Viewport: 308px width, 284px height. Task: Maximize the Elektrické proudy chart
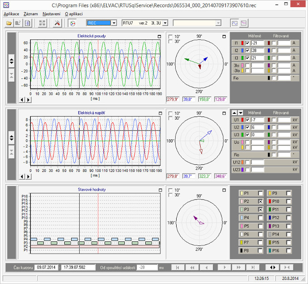159,37
